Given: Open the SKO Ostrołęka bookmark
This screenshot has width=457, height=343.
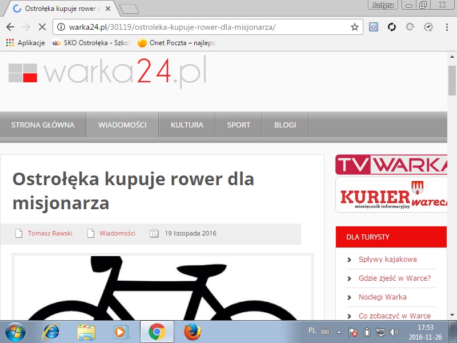Looking at the screenshot, I should pos(91,43).
